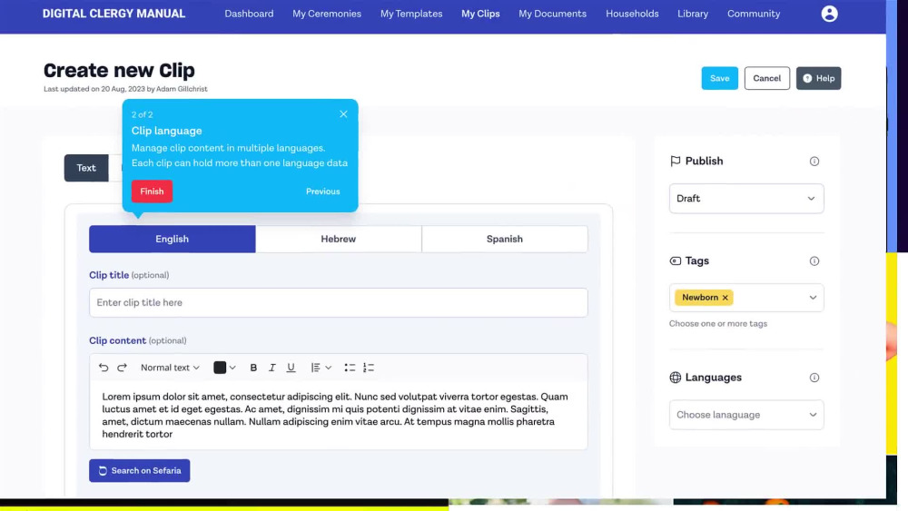
Task: Open My Clips
Action: click(480, 14)
